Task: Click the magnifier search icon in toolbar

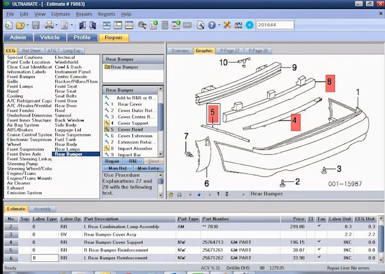Action: coord(142,25)
